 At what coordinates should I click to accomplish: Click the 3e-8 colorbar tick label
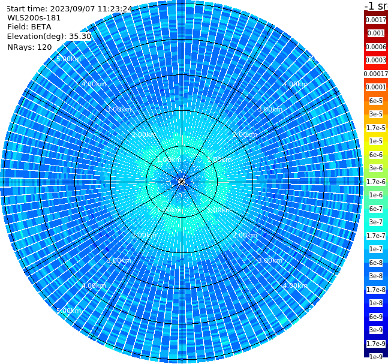(376, 276)
